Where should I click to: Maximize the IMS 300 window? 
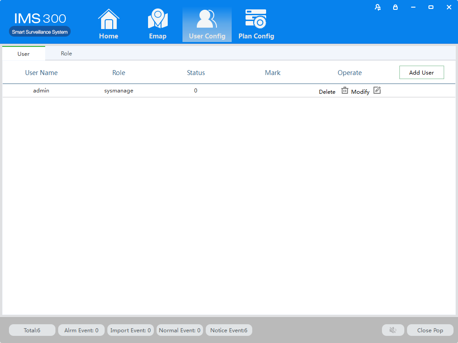click(431, 7)
